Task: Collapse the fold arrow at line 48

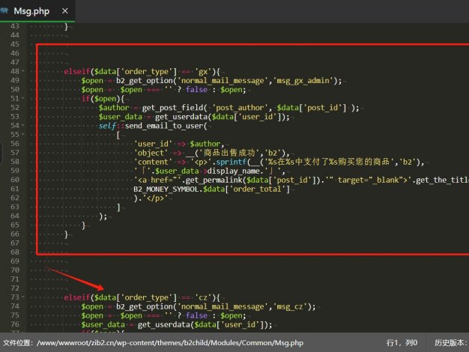Action: pyautogui.click(x=23, y=71)
